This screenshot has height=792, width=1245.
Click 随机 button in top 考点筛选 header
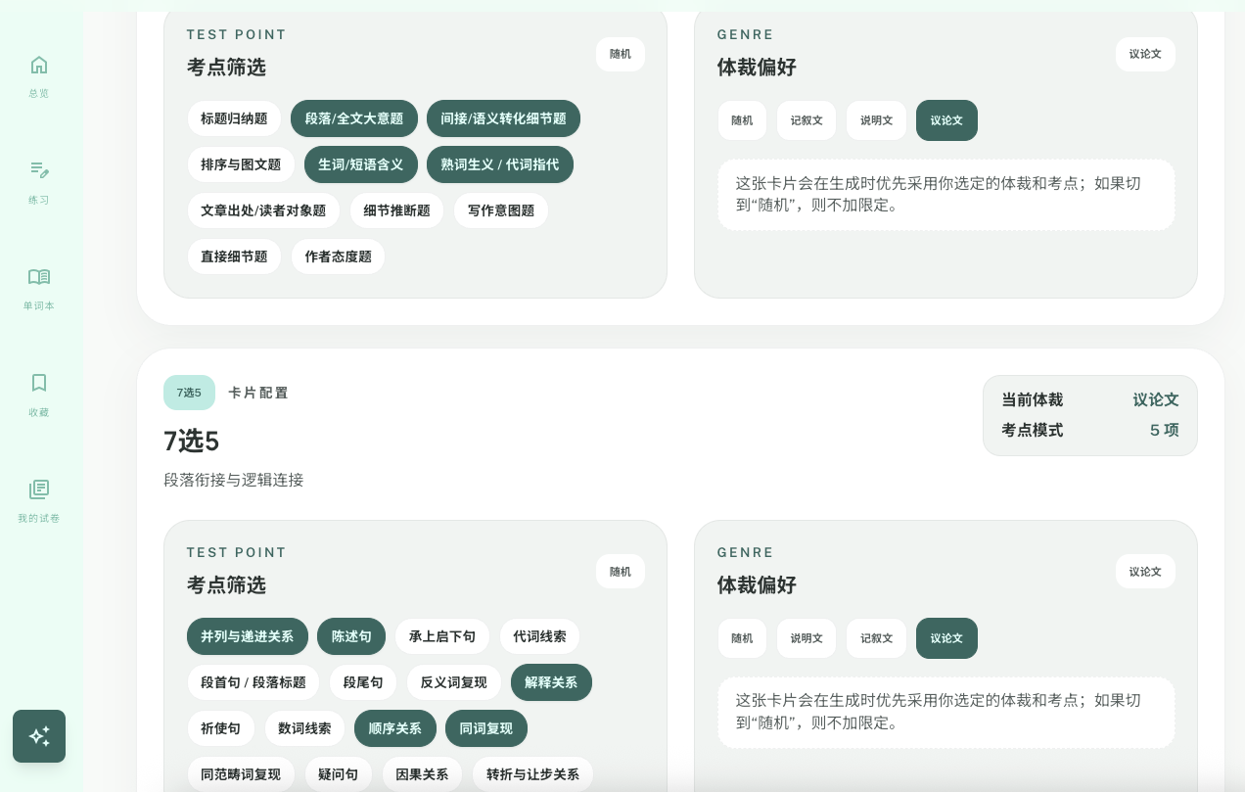621,54
